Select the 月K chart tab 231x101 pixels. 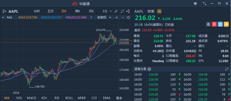tap(91, 11)
